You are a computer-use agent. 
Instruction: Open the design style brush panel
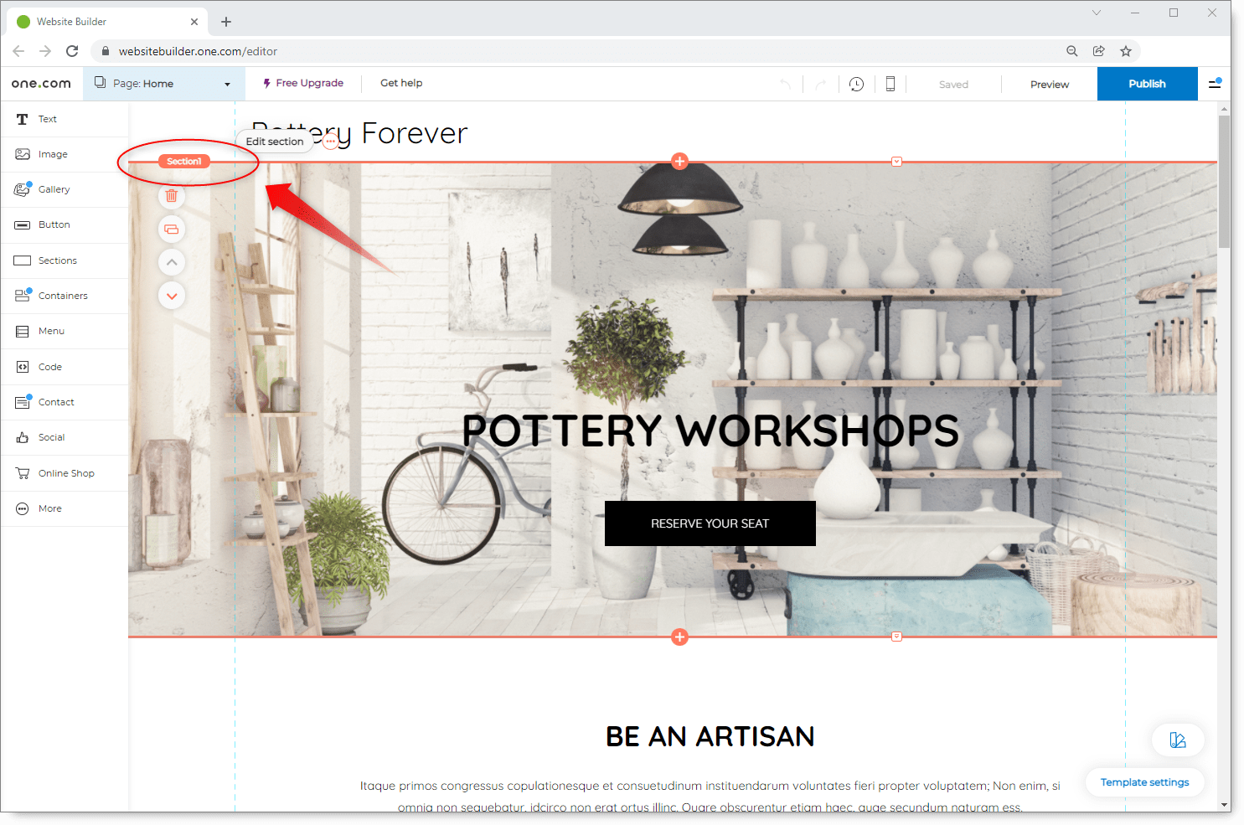1178,740
